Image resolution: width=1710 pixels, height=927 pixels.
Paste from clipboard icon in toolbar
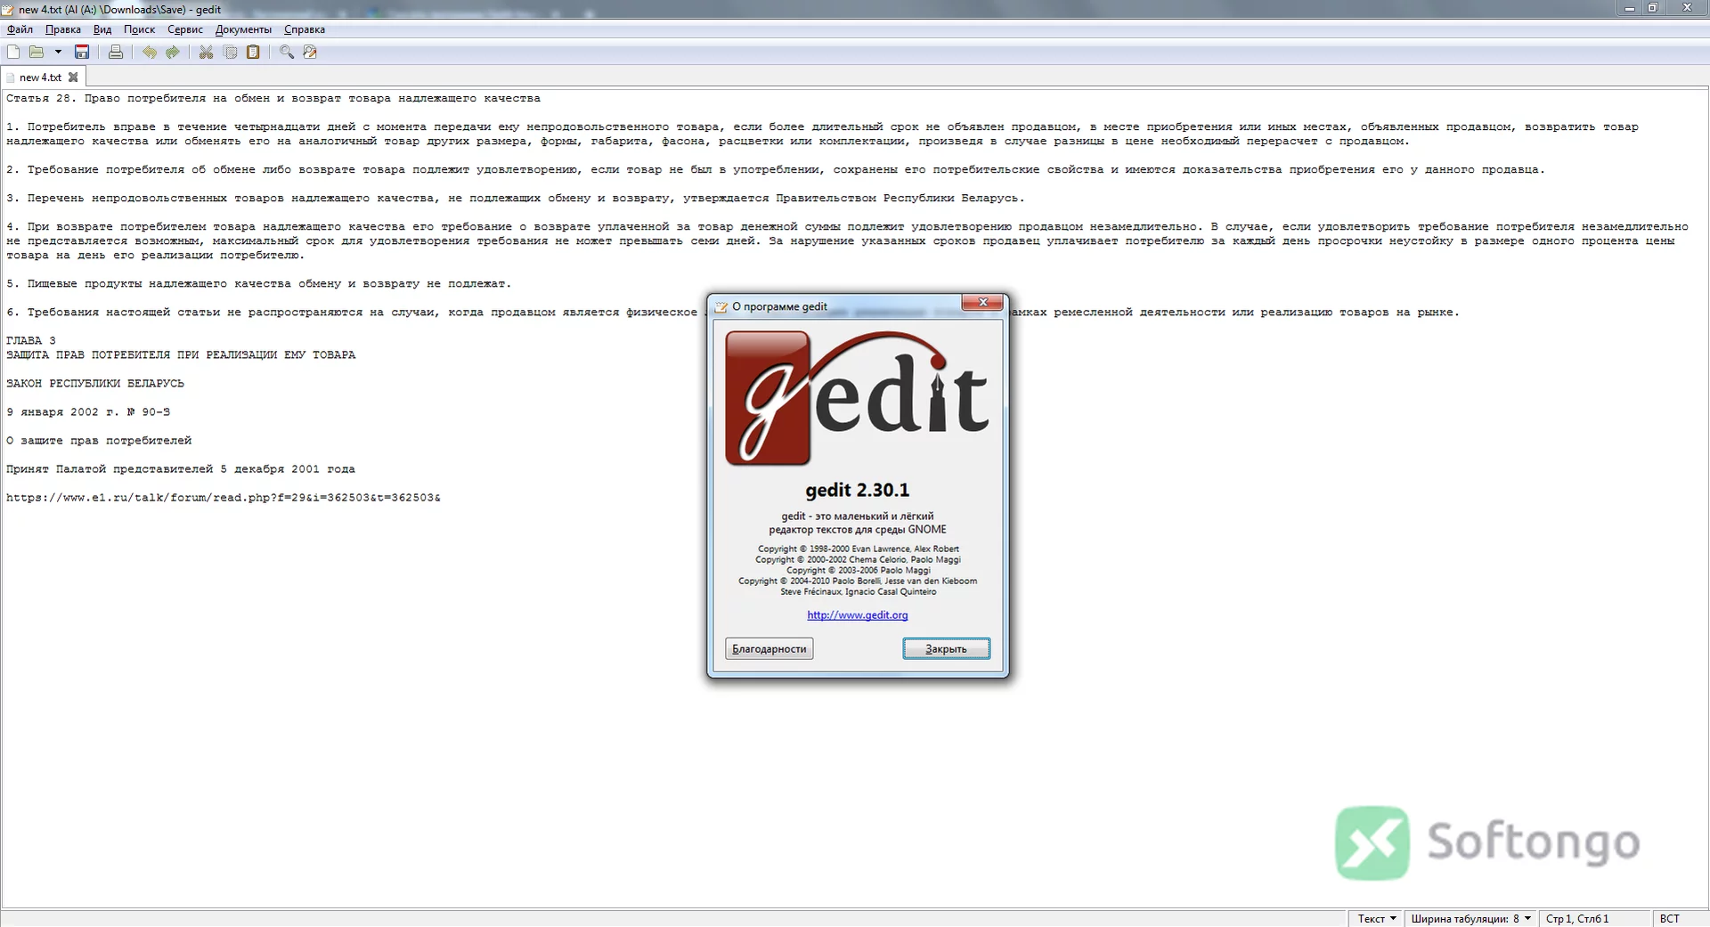(x=254, y=53)
